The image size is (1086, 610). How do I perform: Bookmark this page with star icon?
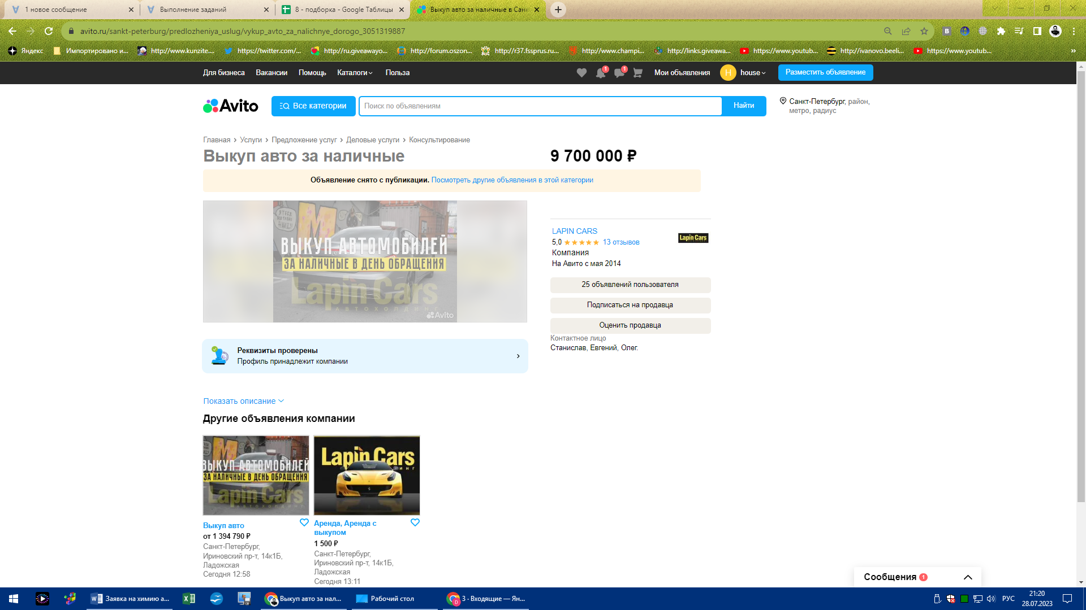924,31
